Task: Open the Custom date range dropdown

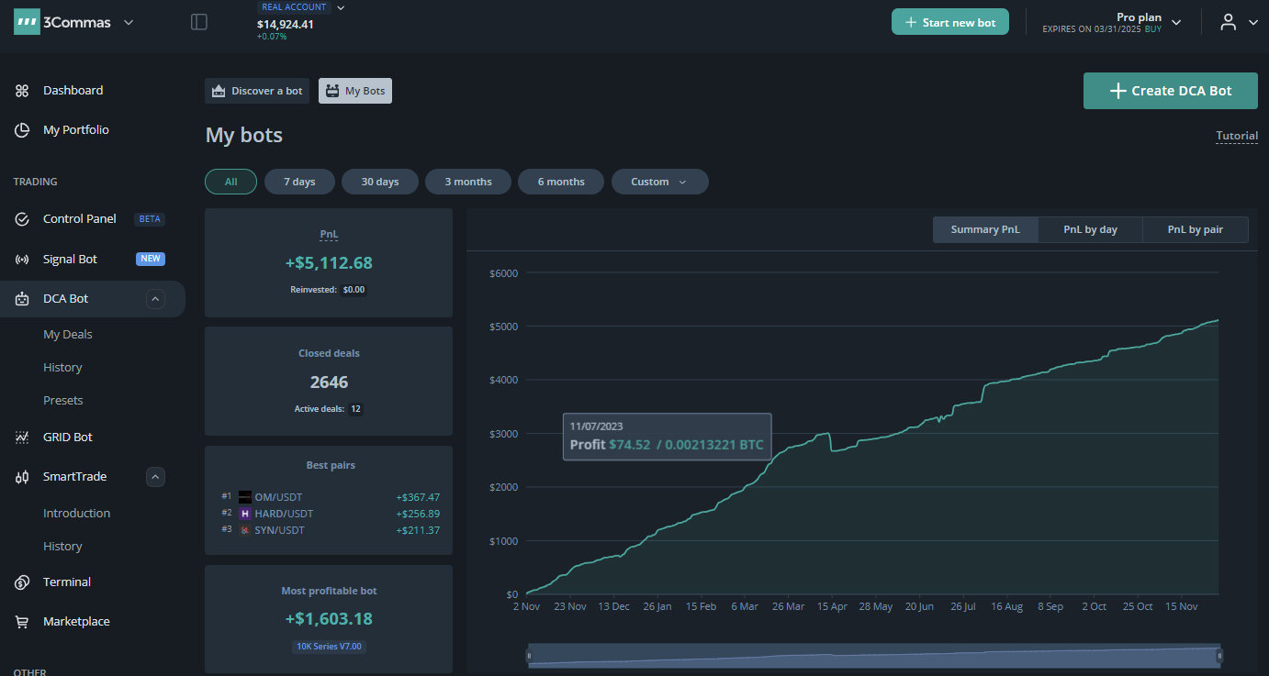Action: point(660,182)
